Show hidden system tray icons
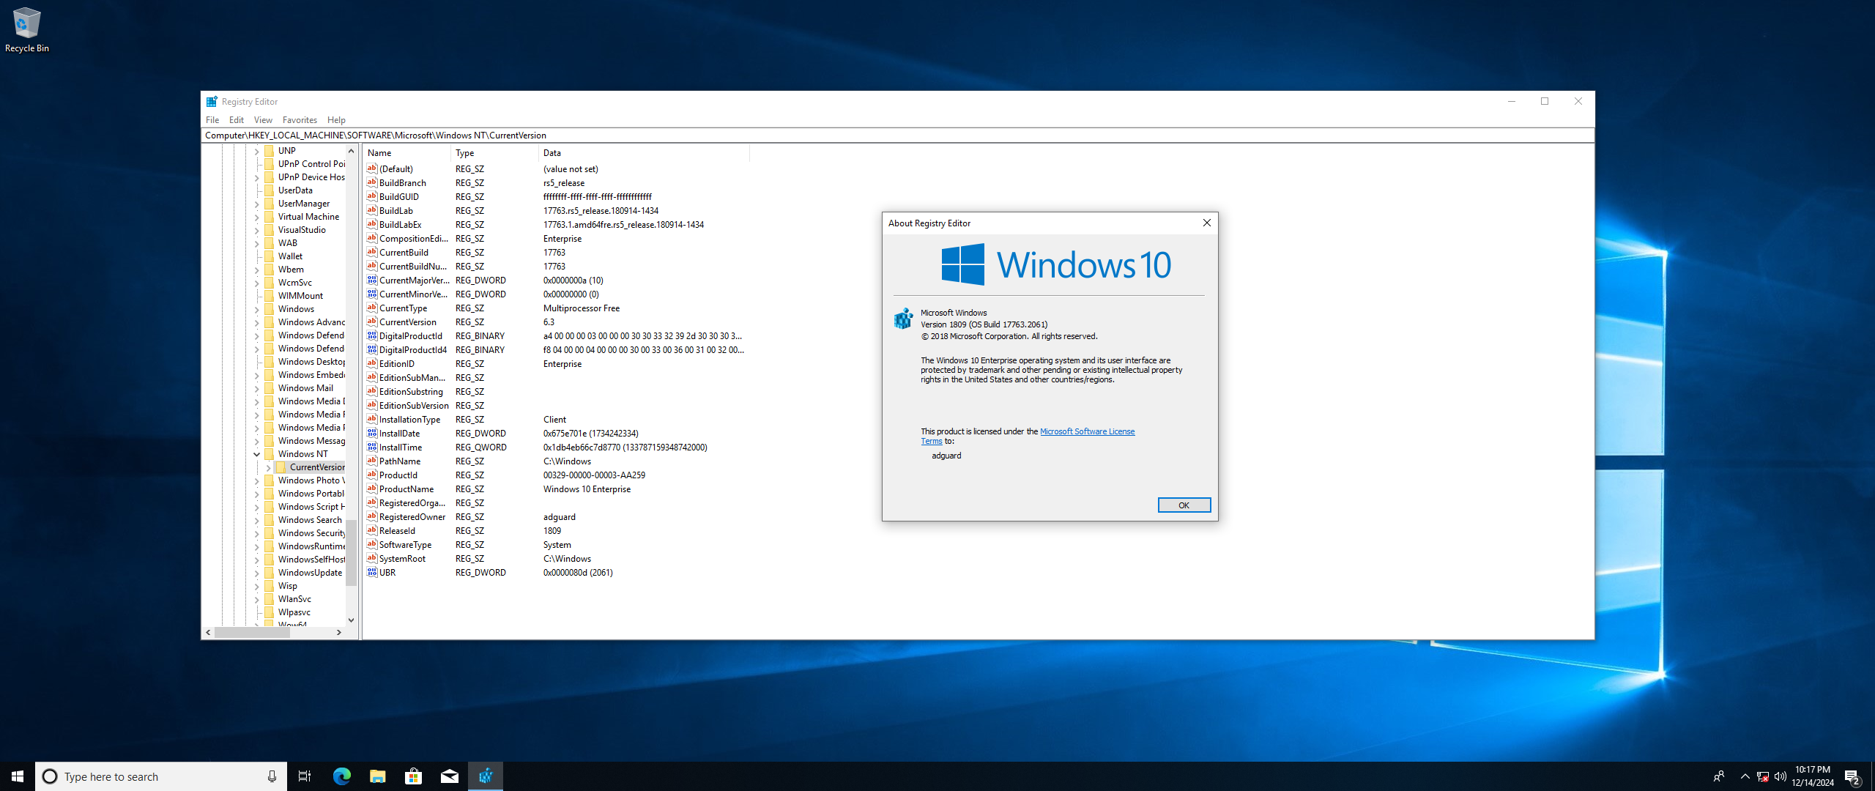 1745,776
